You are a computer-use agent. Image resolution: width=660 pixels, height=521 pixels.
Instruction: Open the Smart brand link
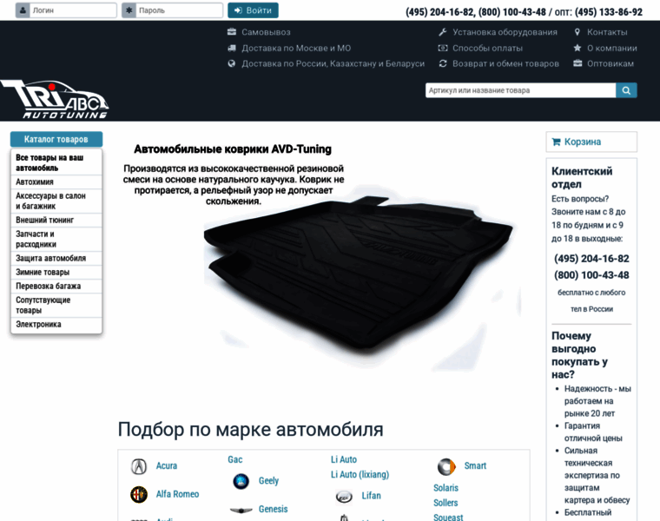point(475,466)
